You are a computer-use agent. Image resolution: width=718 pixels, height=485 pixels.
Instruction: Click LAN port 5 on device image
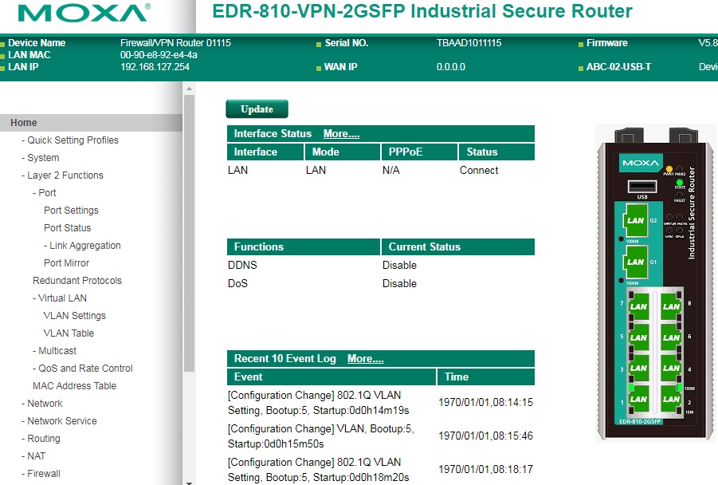638,337
